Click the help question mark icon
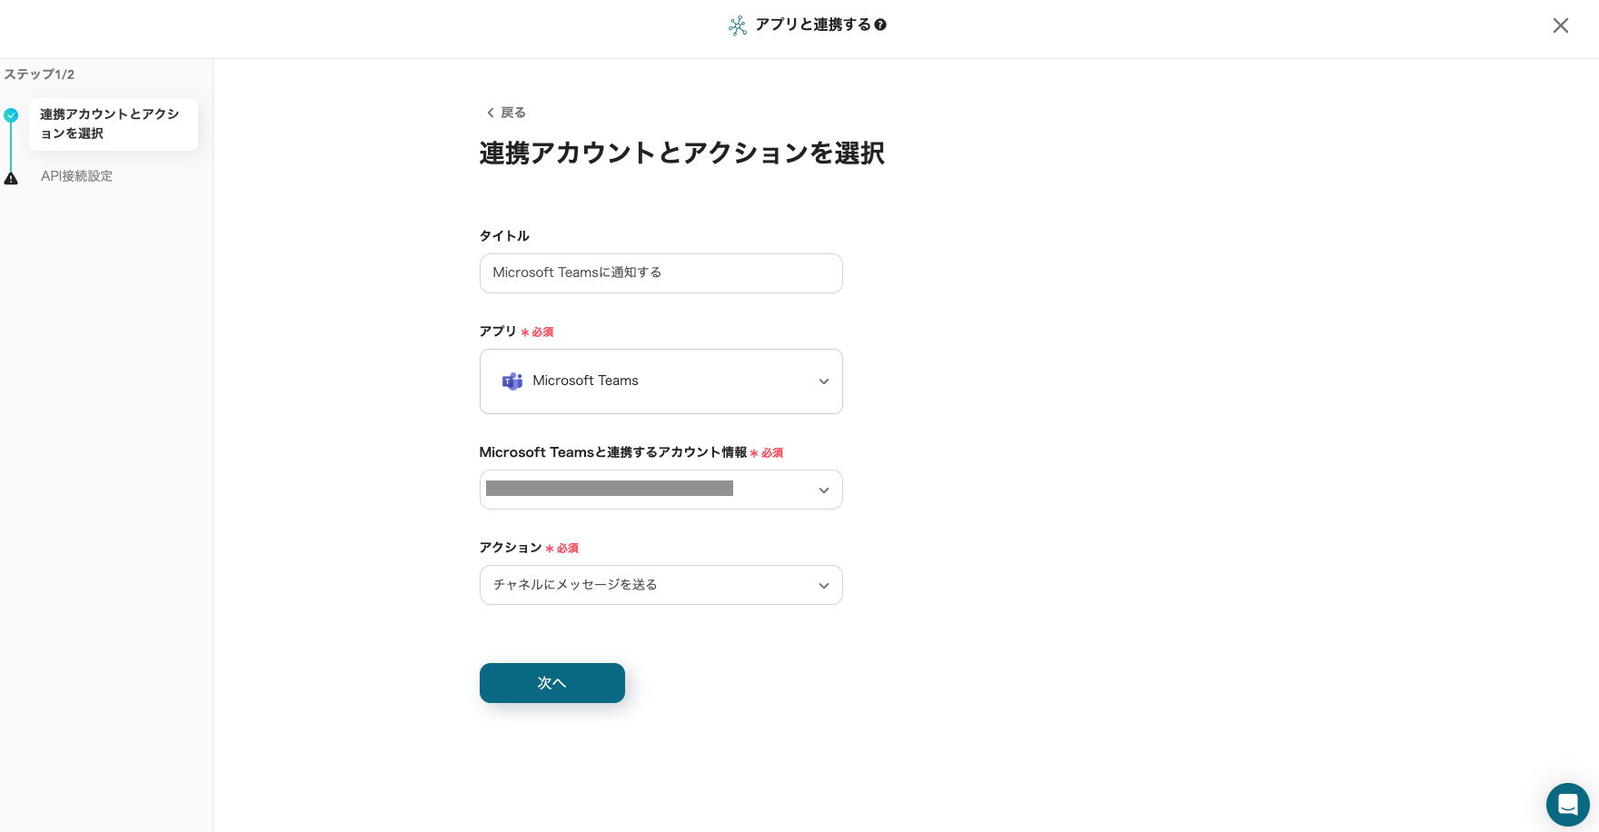The width and height of the screenshot is (1599, 832). tap(880, 25)
